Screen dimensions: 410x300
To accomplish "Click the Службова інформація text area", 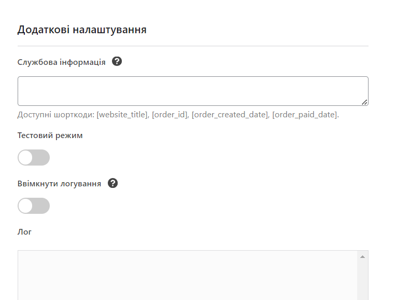I will point(193,91).
